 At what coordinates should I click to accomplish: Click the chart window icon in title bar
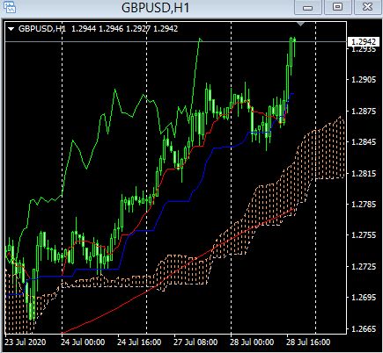(x=11, y=8)
